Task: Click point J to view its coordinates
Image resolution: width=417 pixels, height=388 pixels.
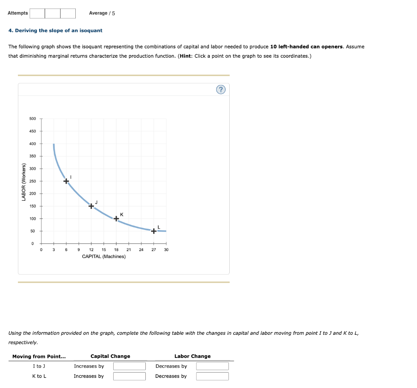Action: [91, 206]
